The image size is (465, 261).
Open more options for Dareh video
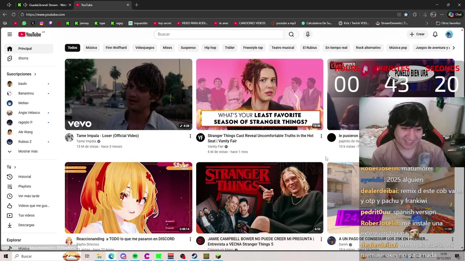point(452,239)
